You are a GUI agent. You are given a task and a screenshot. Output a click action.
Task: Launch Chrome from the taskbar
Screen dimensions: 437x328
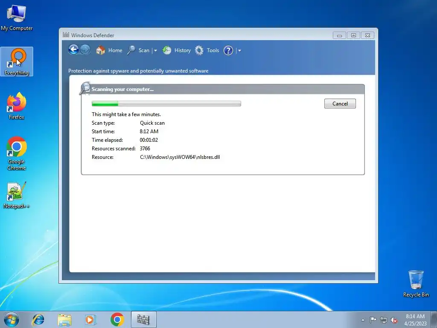coord(117,319)
